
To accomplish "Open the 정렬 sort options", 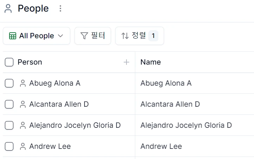I will tap(139, 36).
